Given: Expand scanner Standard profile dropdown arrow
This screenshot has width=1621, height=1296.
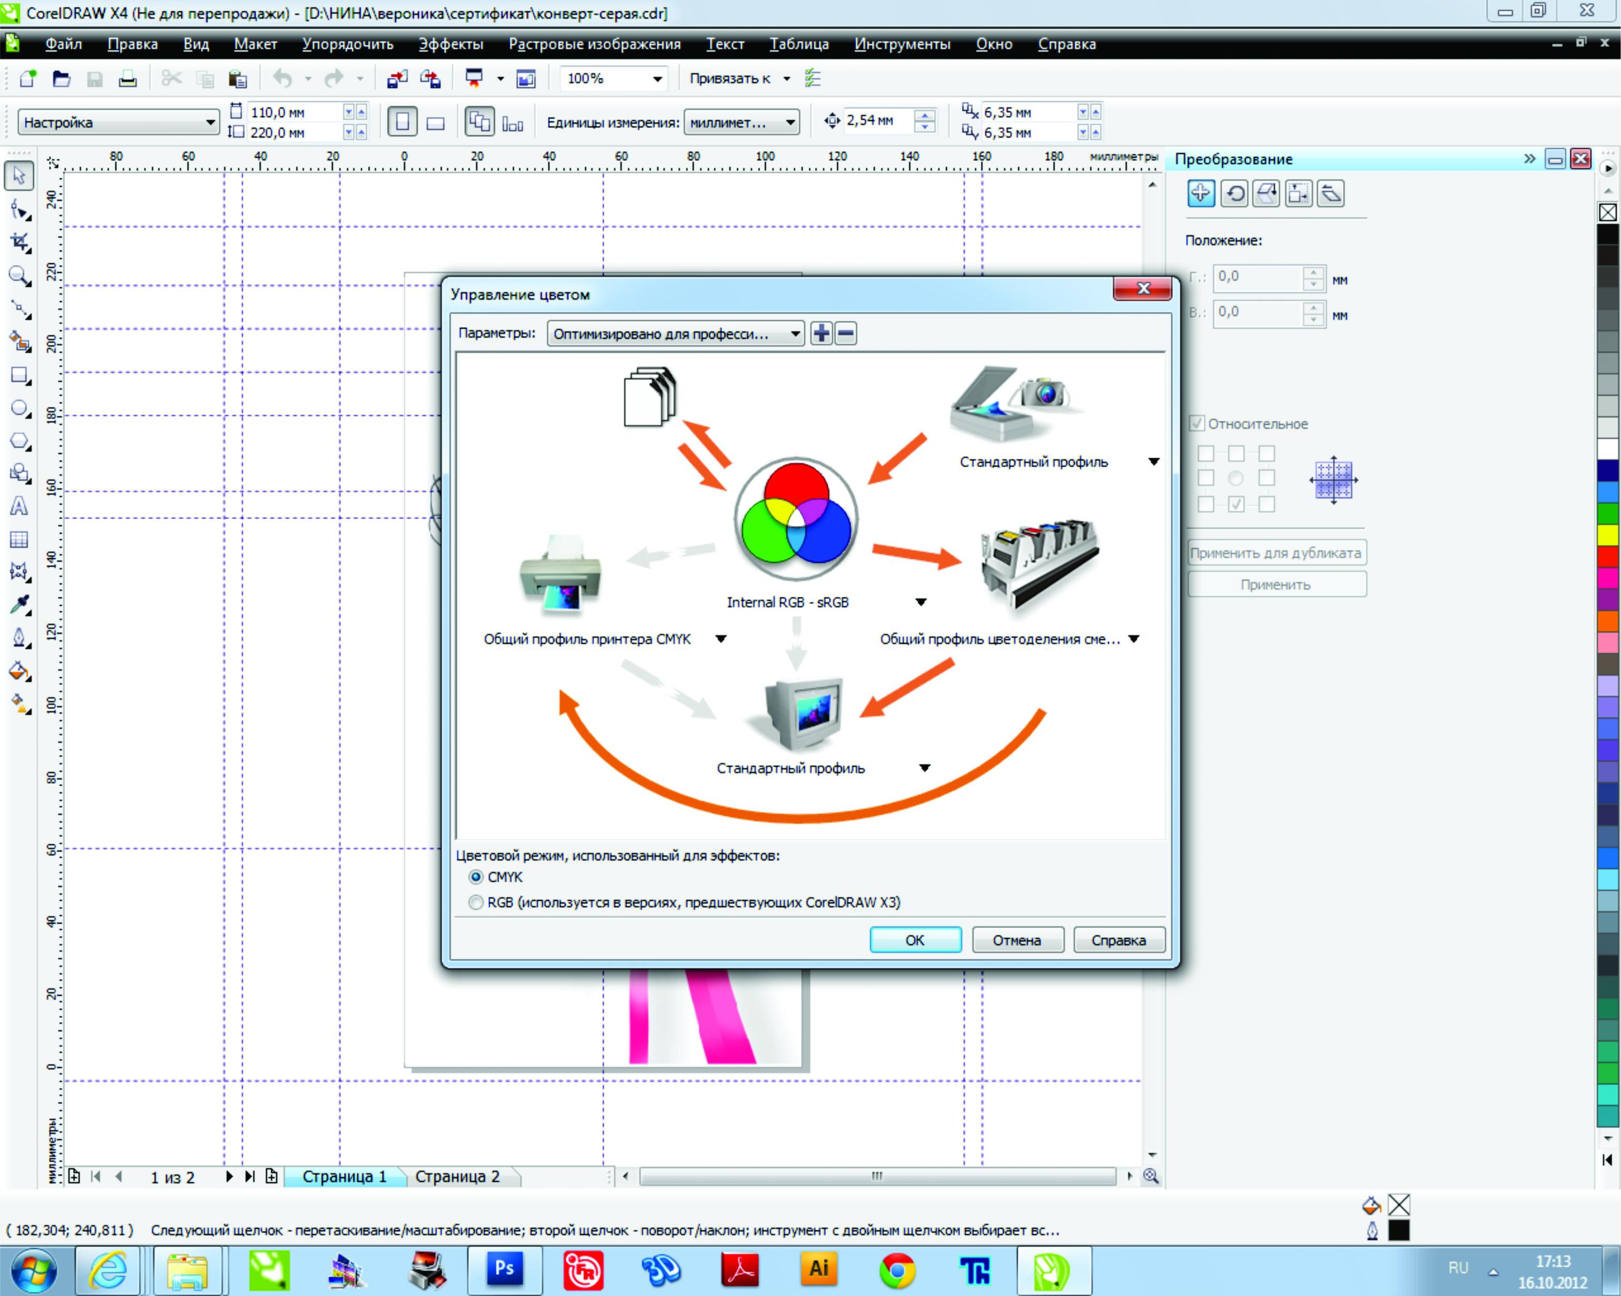Looking at the screenshot, I should 1154,461.
